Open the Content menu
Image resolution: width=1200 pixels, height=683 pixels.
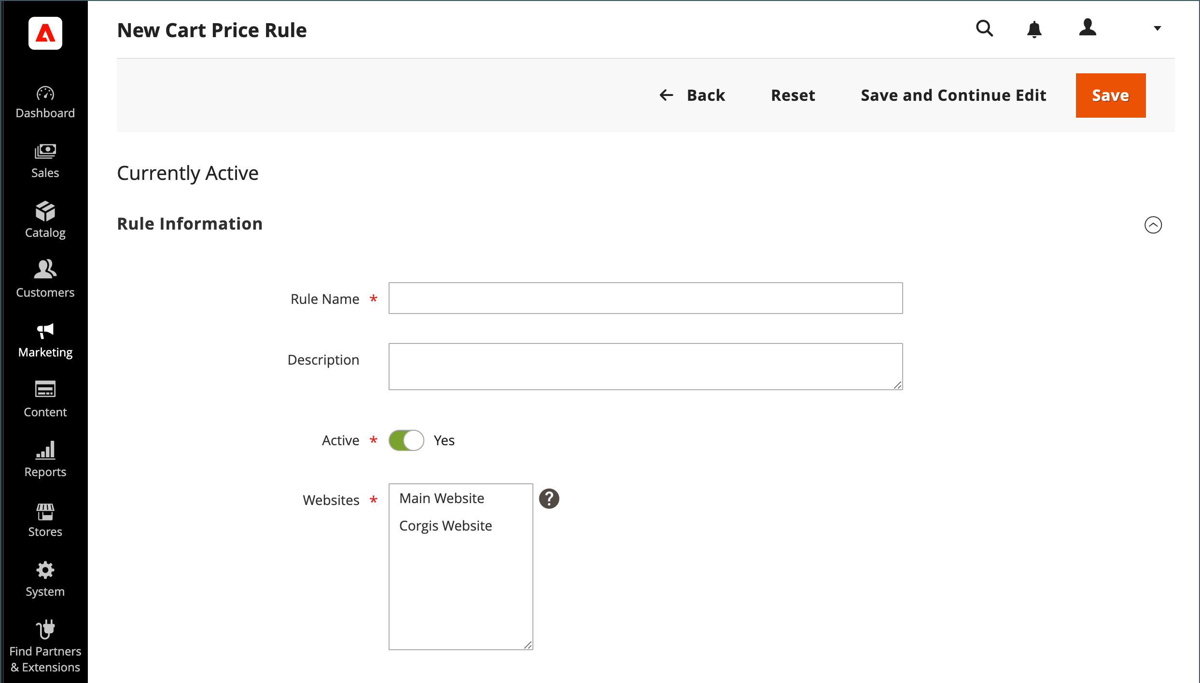[45, 399]
